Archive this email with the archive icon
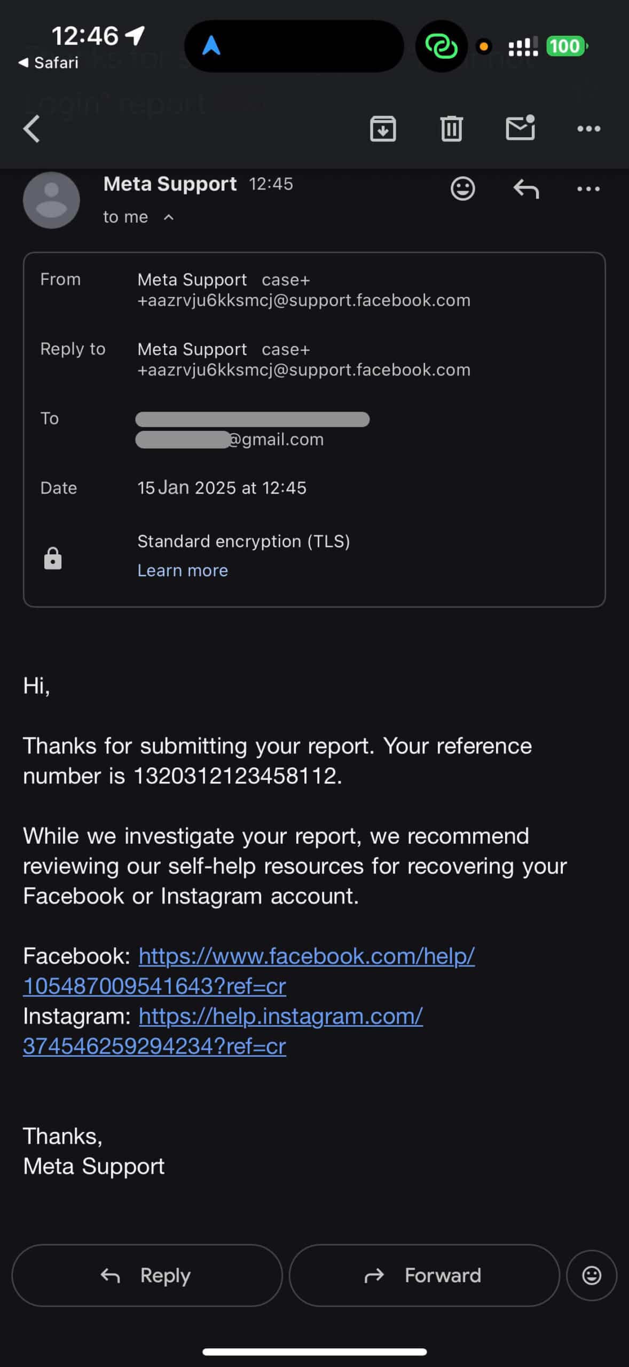This screenshot has width=629, height=1367. (x=383, y=129)
